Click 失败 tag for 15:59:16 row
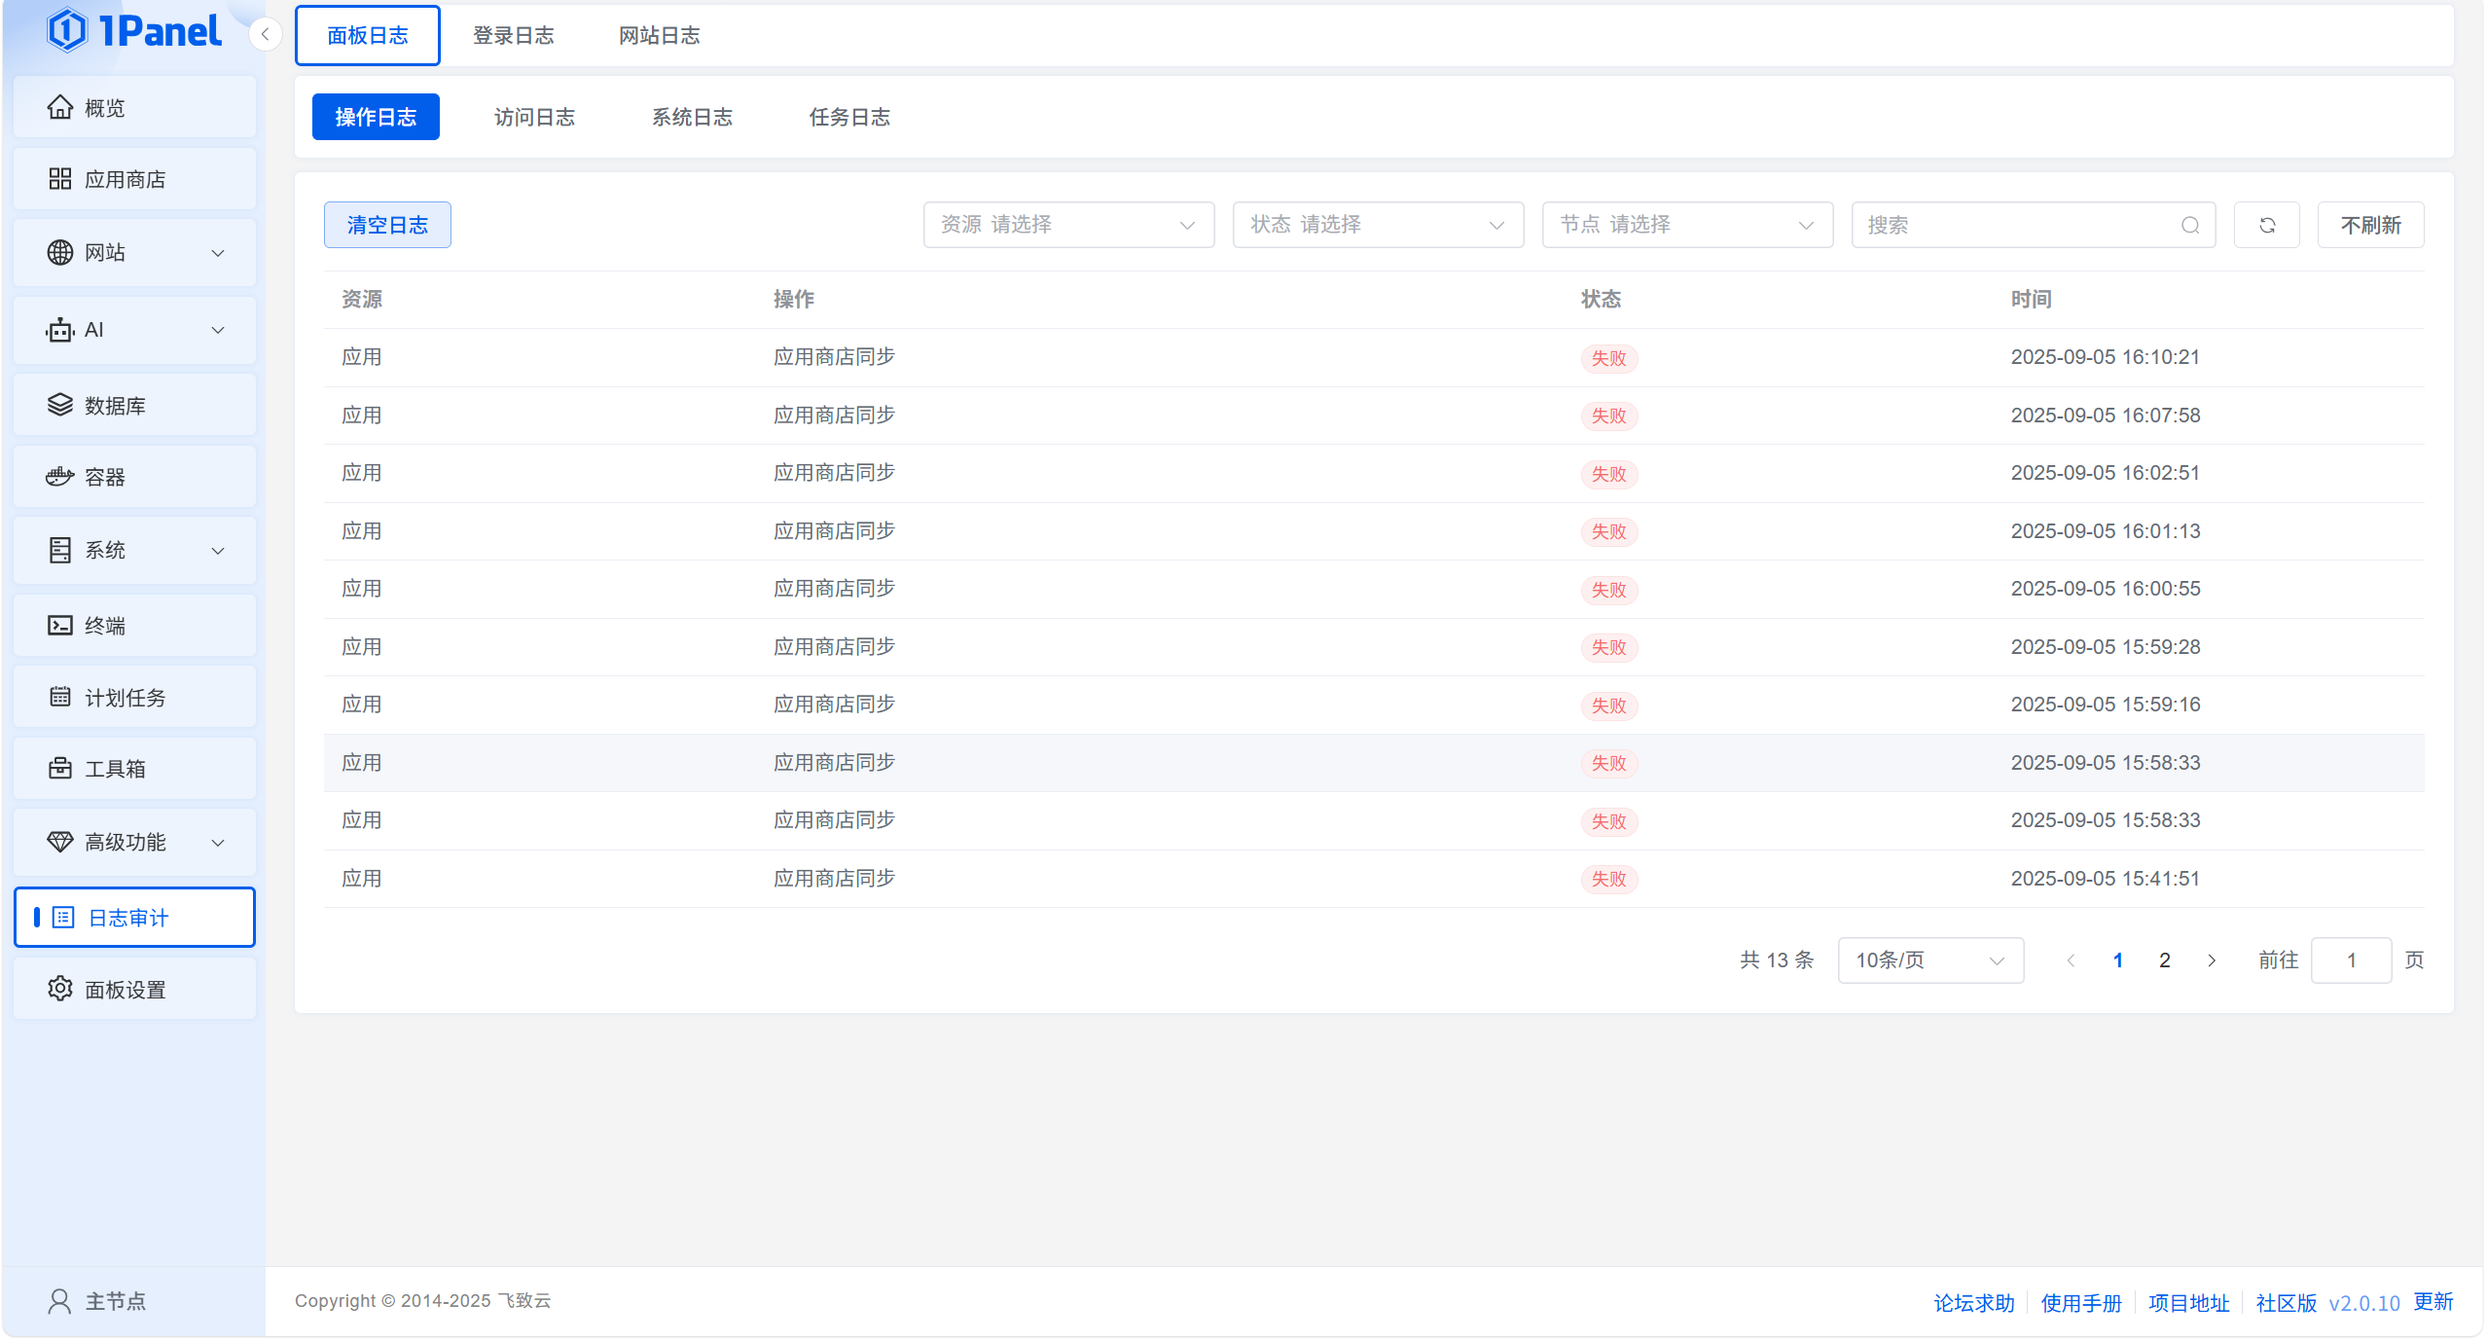Viewport: 2487px width, 1340px height. pyautogui.click(x=1609, y=706)
